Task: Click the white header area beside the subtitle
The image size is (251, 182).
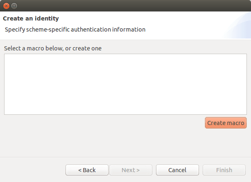Action: click(184, 30)
